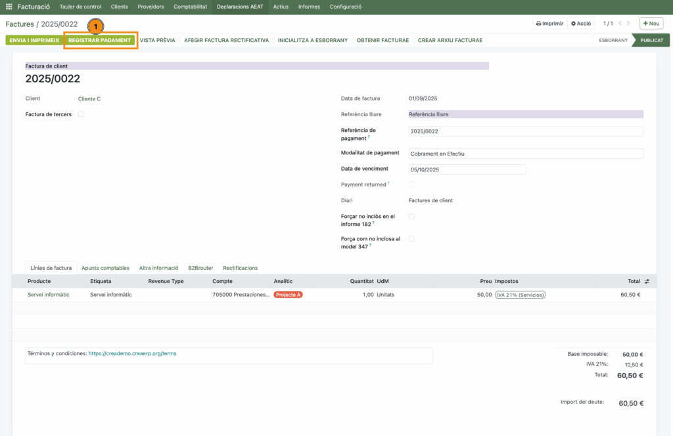Open the Imprimir dropdown menu
Image resolution: width=673 pixels, height=436 pixels.
pyautogui.click(x=549, y=24)
